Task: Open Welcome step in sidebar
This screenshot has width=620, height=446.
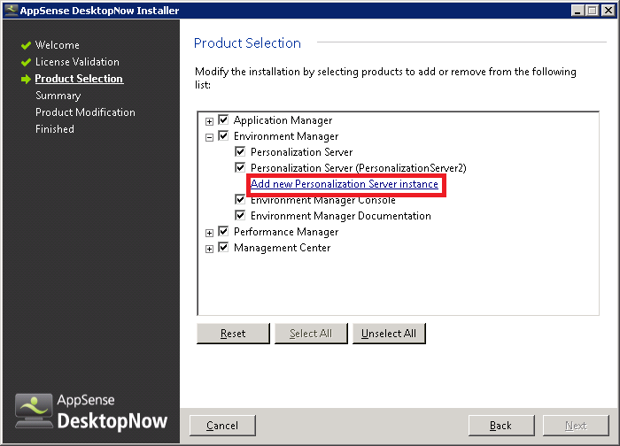Action: click(58, 45)
